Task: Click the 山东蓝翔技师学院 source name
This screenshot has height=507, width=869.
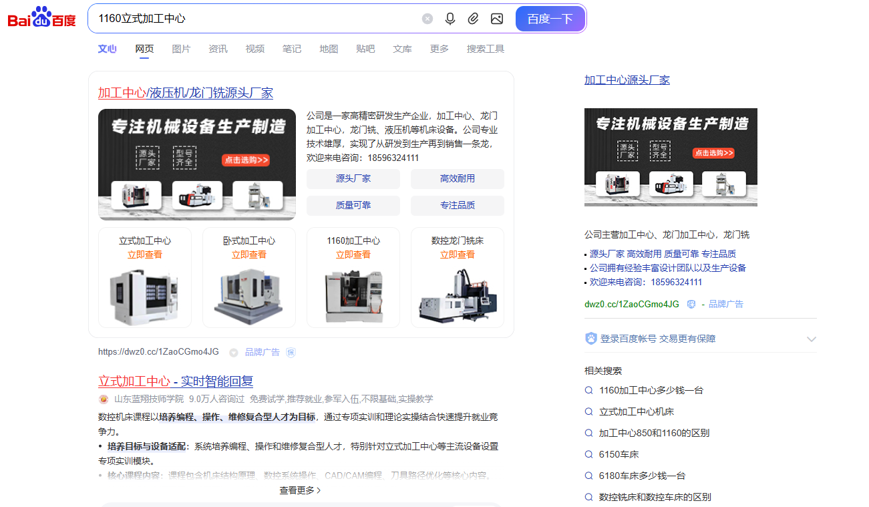Action: pyautogui.click(x=149, y=399)
